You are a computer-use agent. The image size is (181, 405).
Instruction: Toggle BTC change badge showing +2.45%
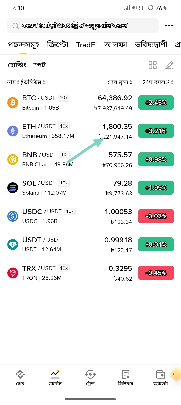click(156, 103)
